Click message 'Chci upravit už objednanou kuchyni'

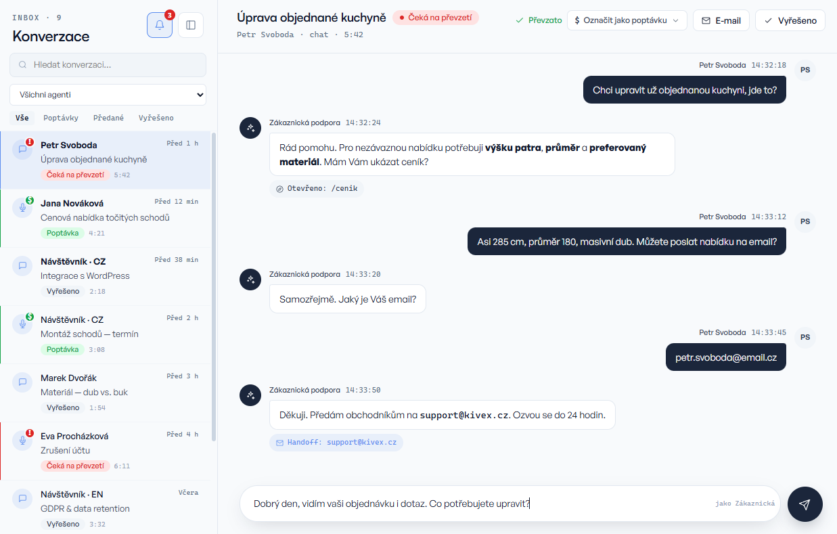click(x=685, y=89)
